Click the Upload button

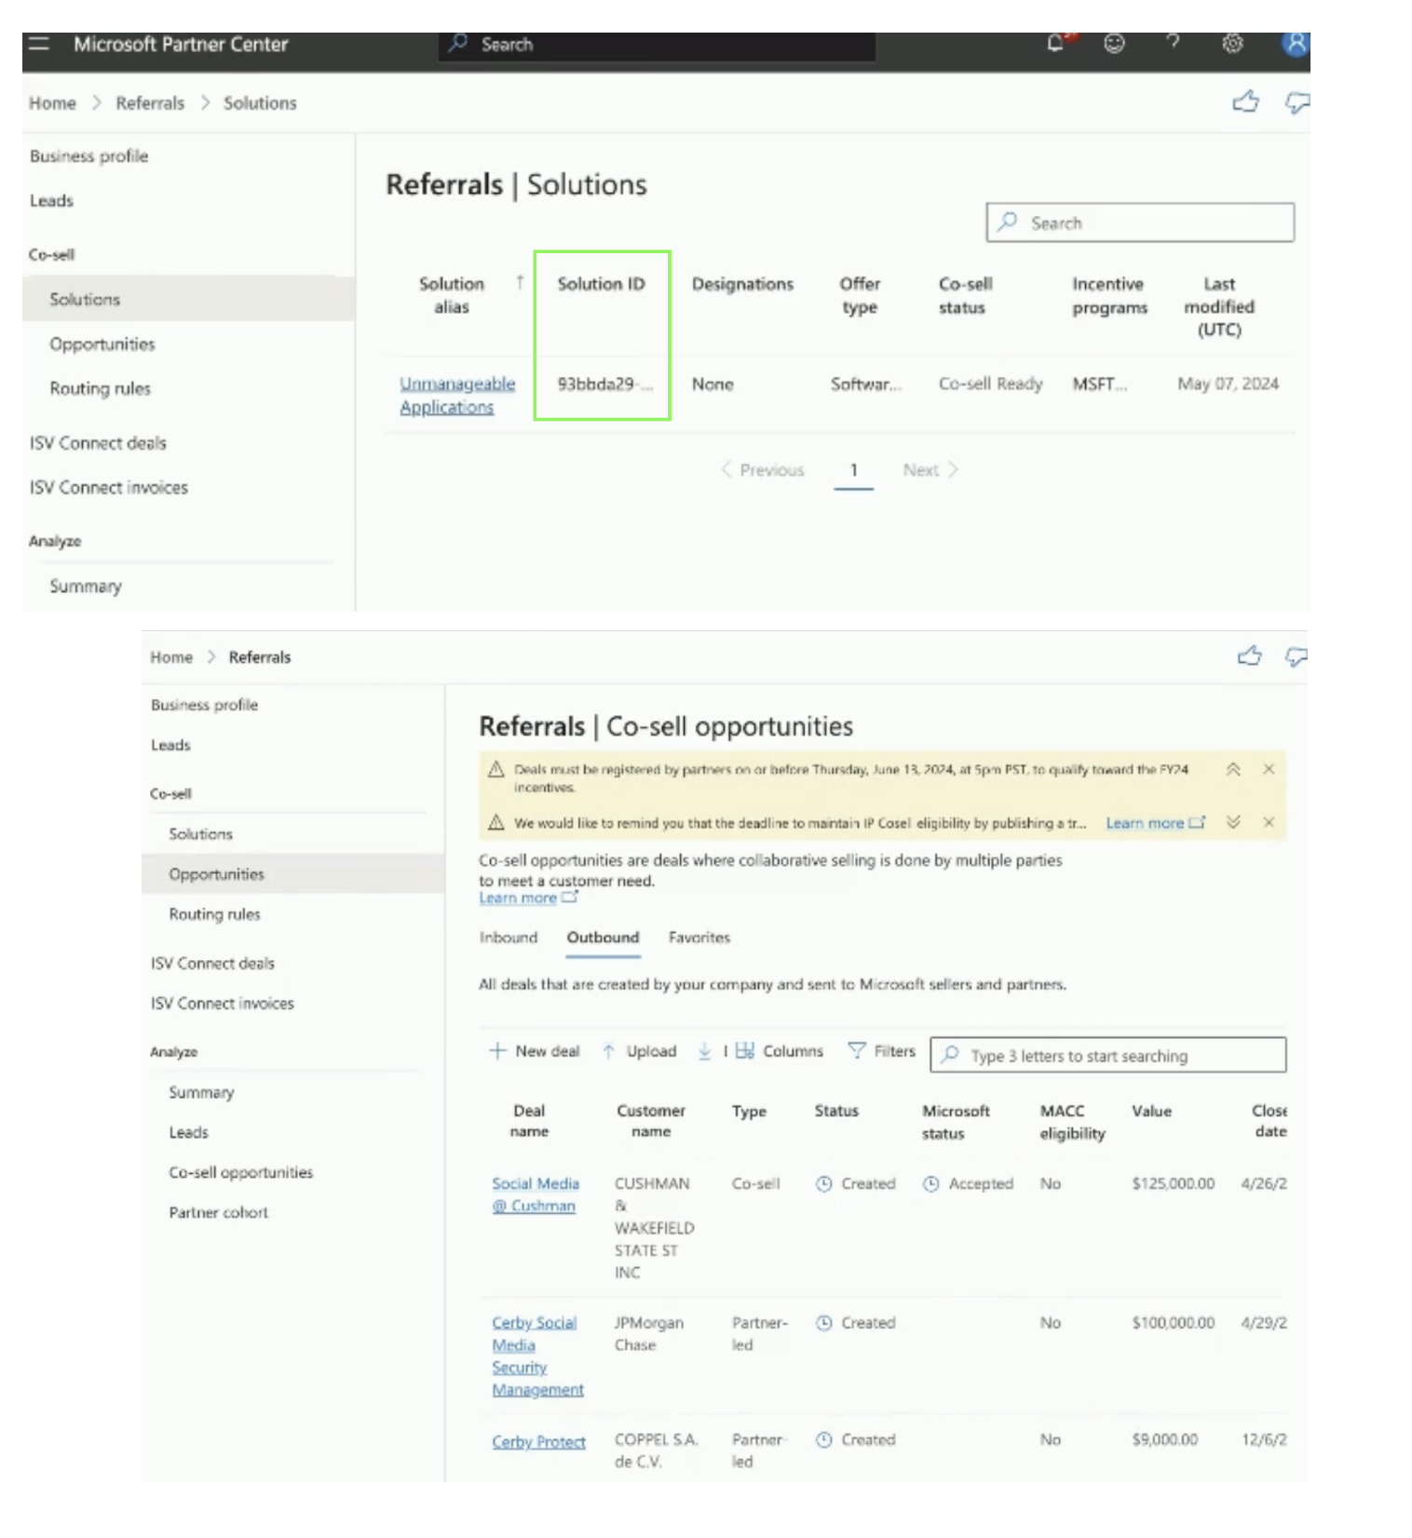coord(640,1051)
